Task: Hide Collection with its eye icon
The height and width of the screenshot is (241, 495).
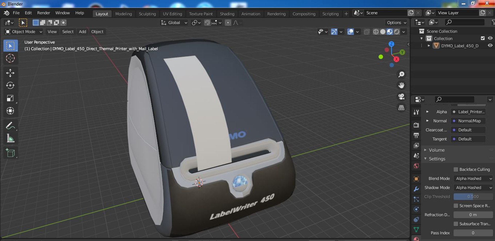Action: [x=490, y=38]
